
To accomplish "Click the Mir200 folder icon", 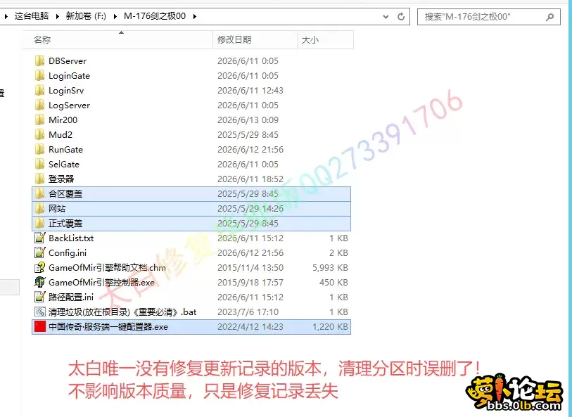I will (40, 120).
